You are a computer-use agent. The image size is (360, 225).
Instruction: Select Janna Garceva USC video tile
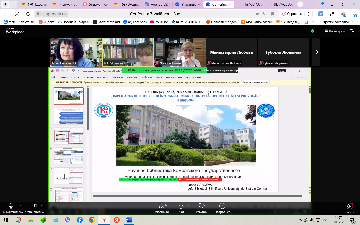pyautogui.click(x=76, y=52)
